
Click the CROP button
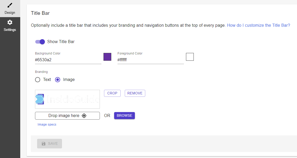pyautogui.click(x=112, y=93)
